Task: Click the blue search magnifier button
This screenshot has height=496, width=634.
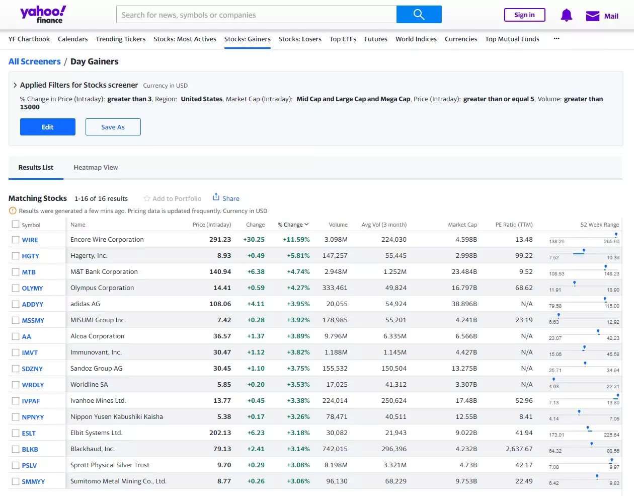Action: [419, 15]
